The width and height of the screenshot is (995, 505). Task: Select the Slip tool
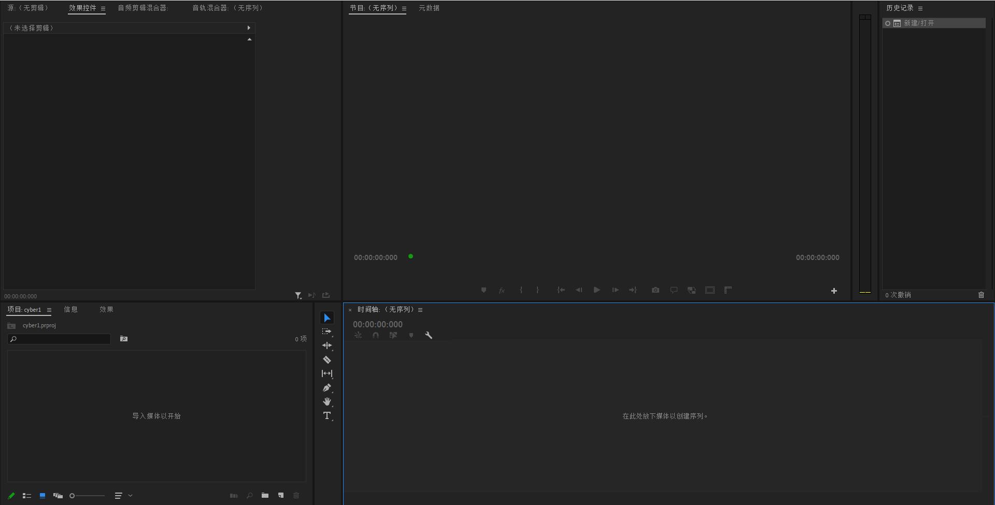point(327,373)
